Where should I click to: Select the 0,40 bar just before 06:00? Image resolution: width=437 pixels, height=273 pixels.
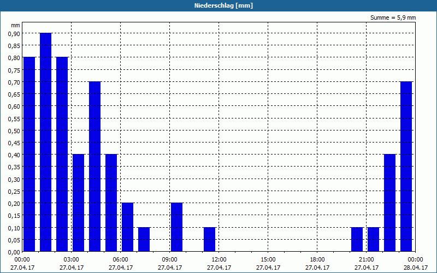111,203
